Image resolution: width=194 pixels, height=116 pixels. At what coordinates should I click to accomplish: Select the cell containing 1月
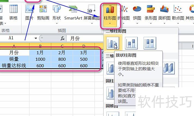[40, 53]
